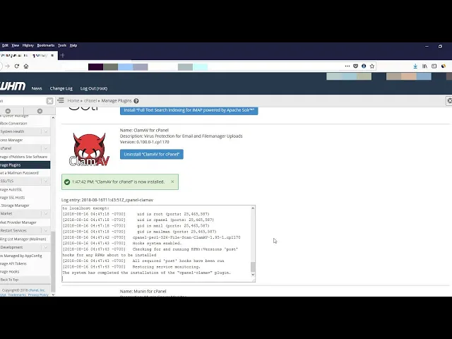Click the sidebar vertical scrollbar thumb

point(53,261)
